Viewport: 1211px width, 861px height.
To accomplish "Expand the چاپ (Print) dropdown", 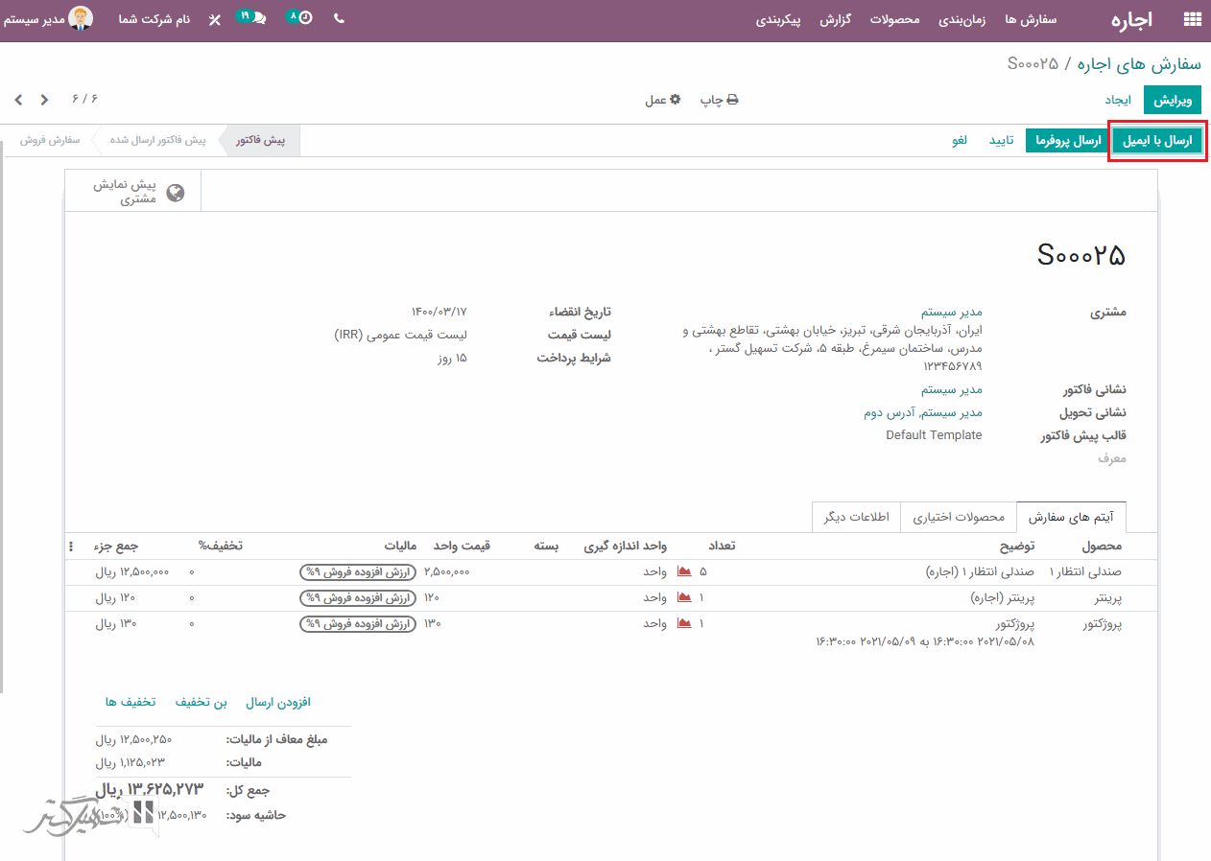I will pyautogui.click(x=719, y=100).
